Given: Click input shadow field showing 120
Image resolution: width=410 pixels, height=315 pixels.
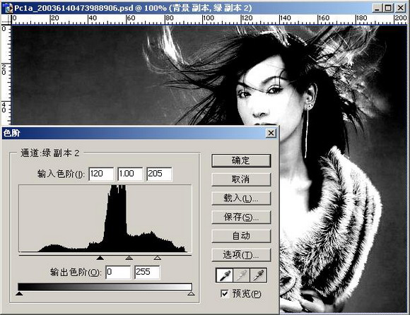Looking at the screenshot, I should coord(101,174).
